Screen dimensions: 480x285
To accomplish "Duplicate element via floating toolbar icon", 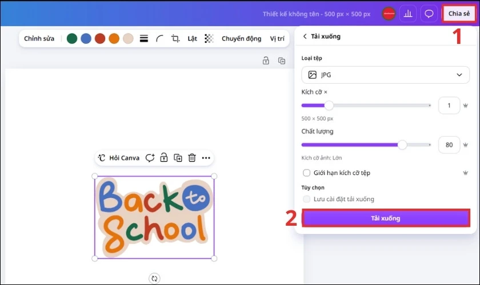I will point(178,158).
